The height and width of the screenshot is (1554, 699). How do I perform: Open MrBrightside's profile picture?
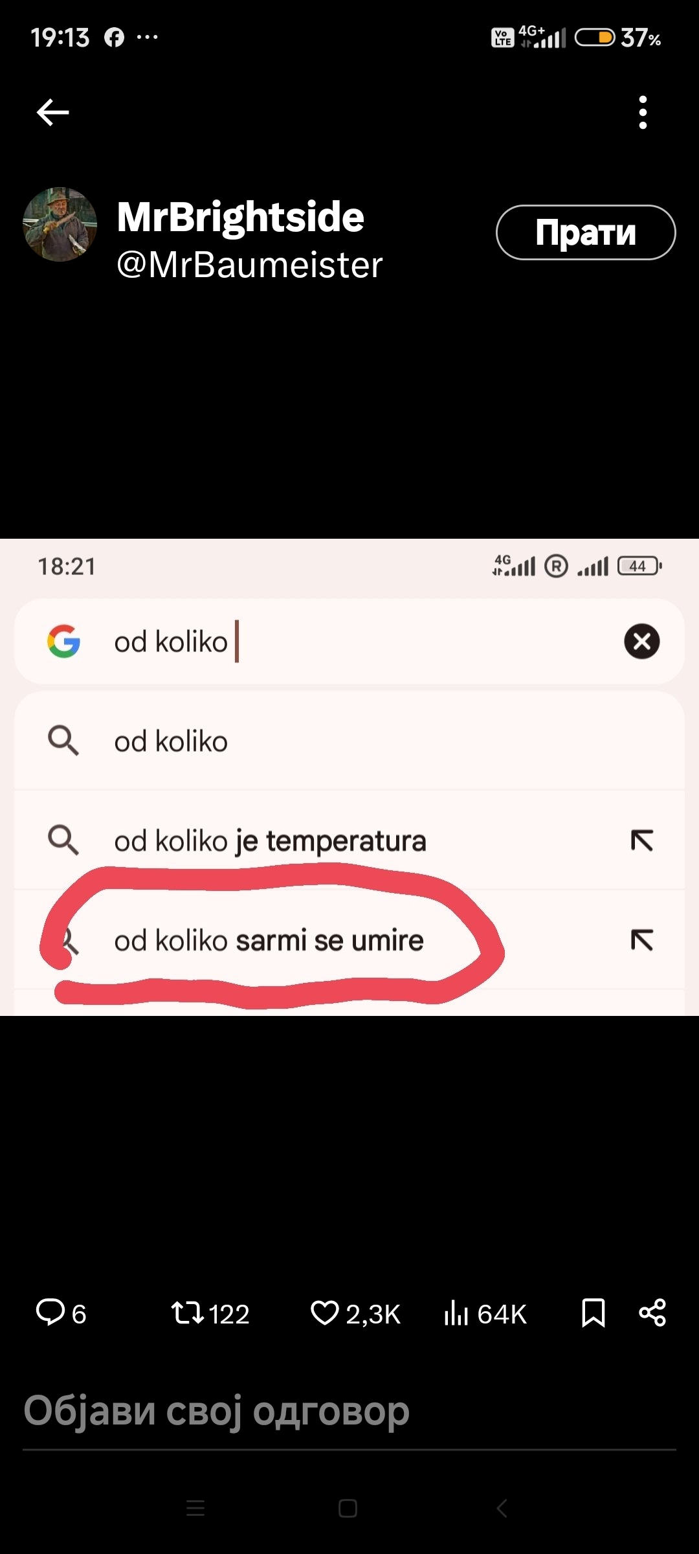pos(60,225)
